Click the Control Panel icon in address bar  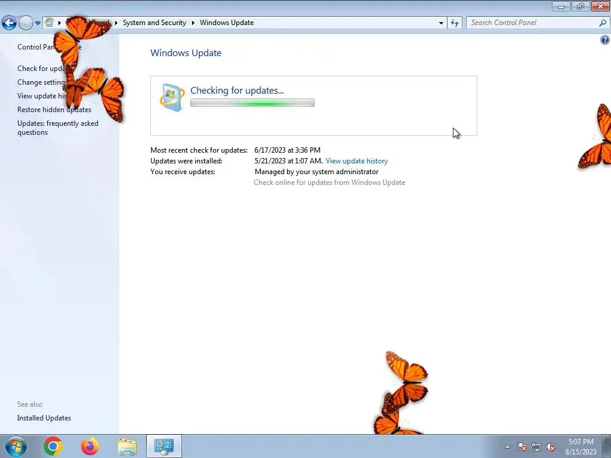coord(49,22)
